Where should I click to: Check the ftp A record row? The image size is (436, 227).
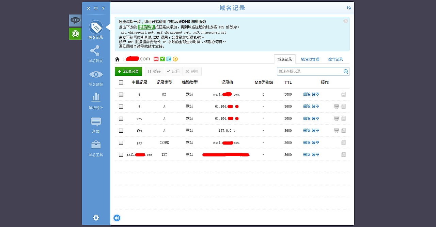(121, 130)
